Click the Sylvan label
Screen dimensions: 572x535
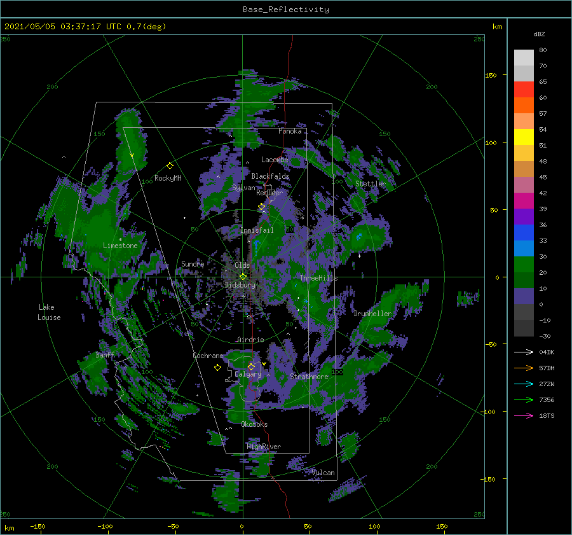[243, 188]
